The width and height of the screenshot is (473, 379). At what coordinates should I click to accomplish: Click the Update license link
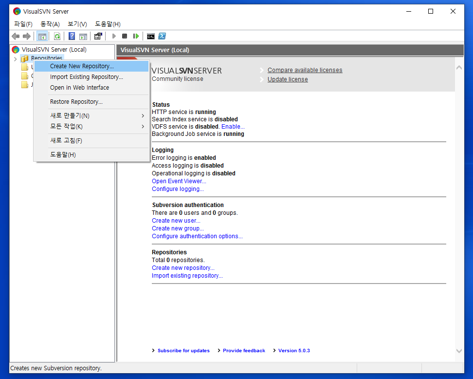[288, 79]
